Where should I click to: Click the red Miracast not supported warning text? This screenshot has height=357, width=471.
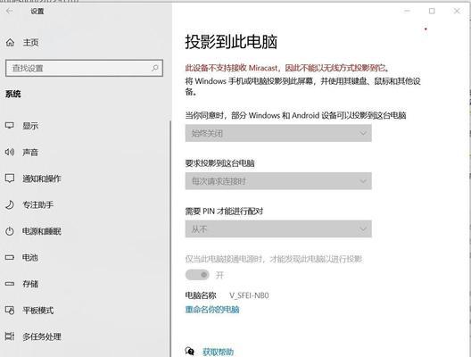(x=287, y=68)
